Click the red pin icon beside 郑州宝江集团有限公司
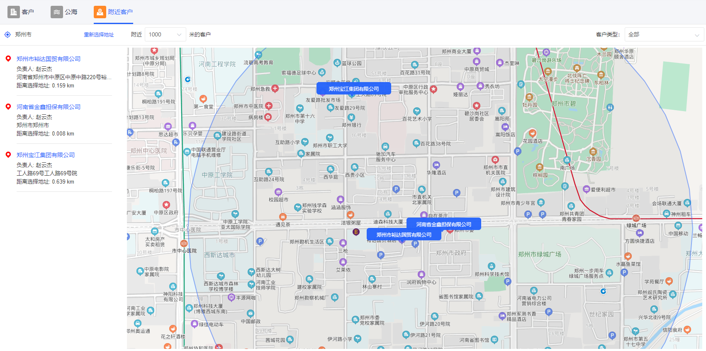706x351 pixels. (8, 155)
